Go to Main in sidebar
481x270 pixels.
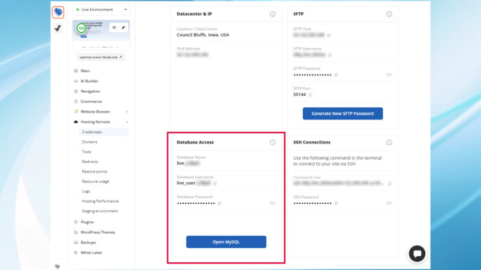(x=85, y=71)
